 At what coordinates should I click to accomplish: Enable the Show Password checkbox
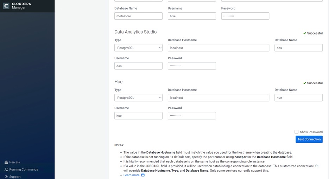click(297, 132)
